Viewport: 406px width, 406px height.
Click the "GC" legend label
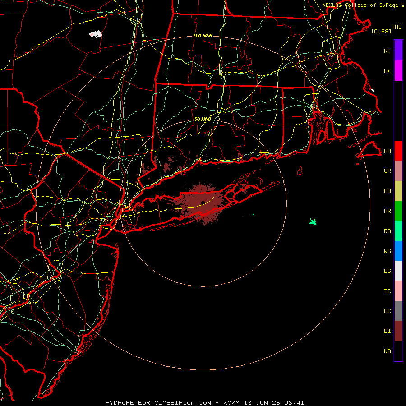point(387,311)
